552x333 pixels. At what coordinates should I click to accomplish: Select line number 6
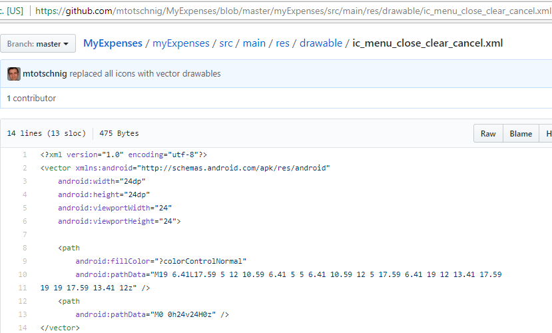(x=25, y=221)
